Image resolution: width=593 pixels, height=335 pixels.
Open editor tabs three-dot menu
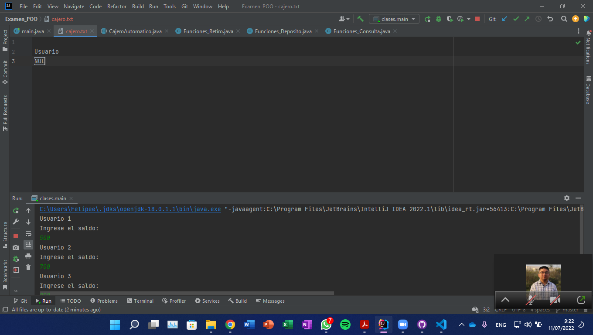click(579, 31)
